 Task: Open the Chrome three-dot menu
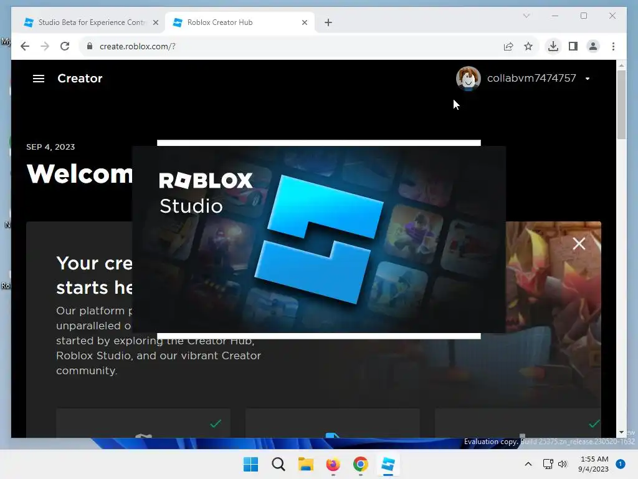(x=613, y=46)
